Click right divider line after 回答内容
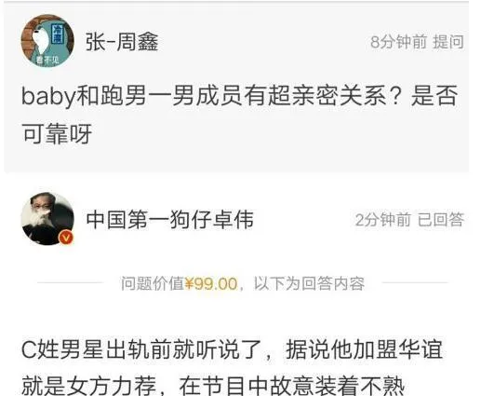Image resolution: width=494 pixels, height=396 pixels. [x=415, y=282]
